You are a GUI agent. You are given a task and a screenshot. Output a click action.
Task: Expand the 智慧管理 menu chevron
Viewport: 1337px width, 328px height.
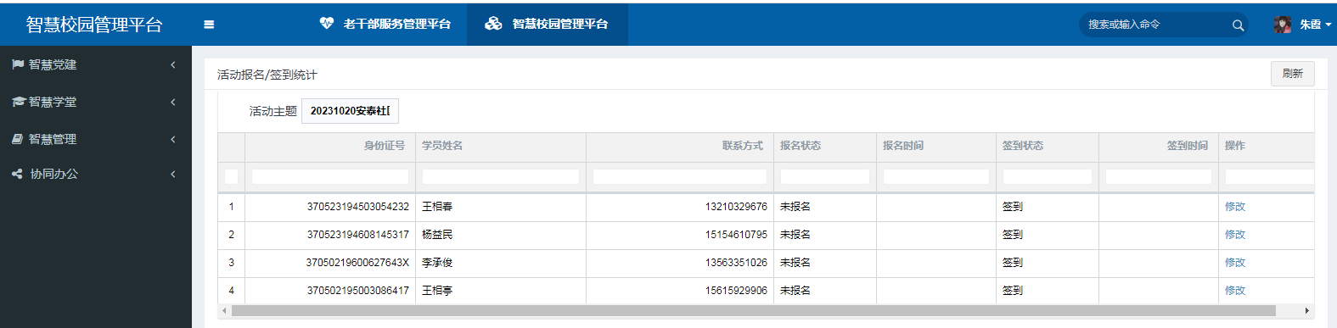(172, 139)
